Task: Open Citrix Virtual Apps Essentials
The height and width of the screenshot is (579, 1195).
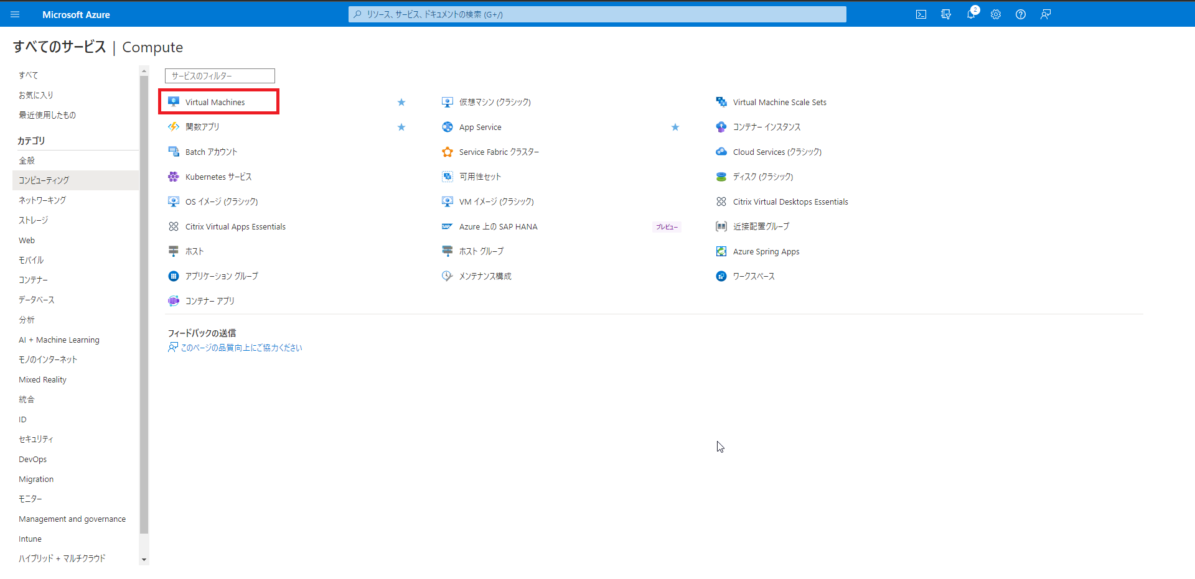Action: [x=235, y=226]
